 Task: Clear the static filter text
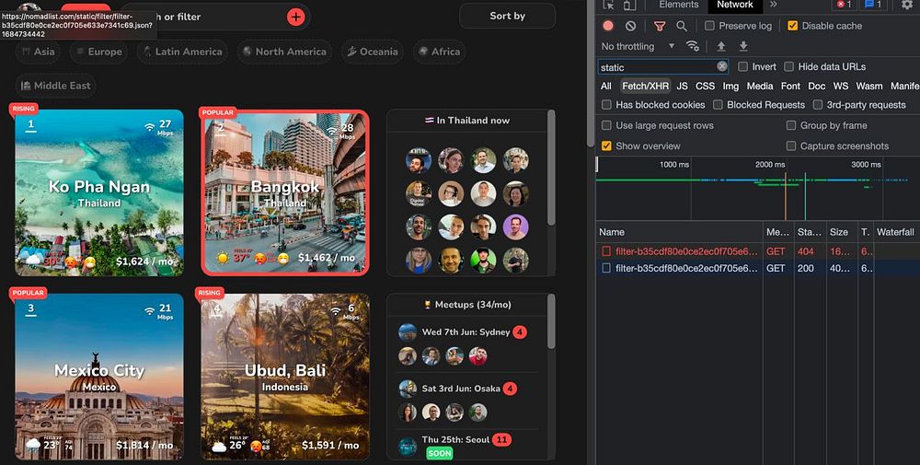(722, 66)
